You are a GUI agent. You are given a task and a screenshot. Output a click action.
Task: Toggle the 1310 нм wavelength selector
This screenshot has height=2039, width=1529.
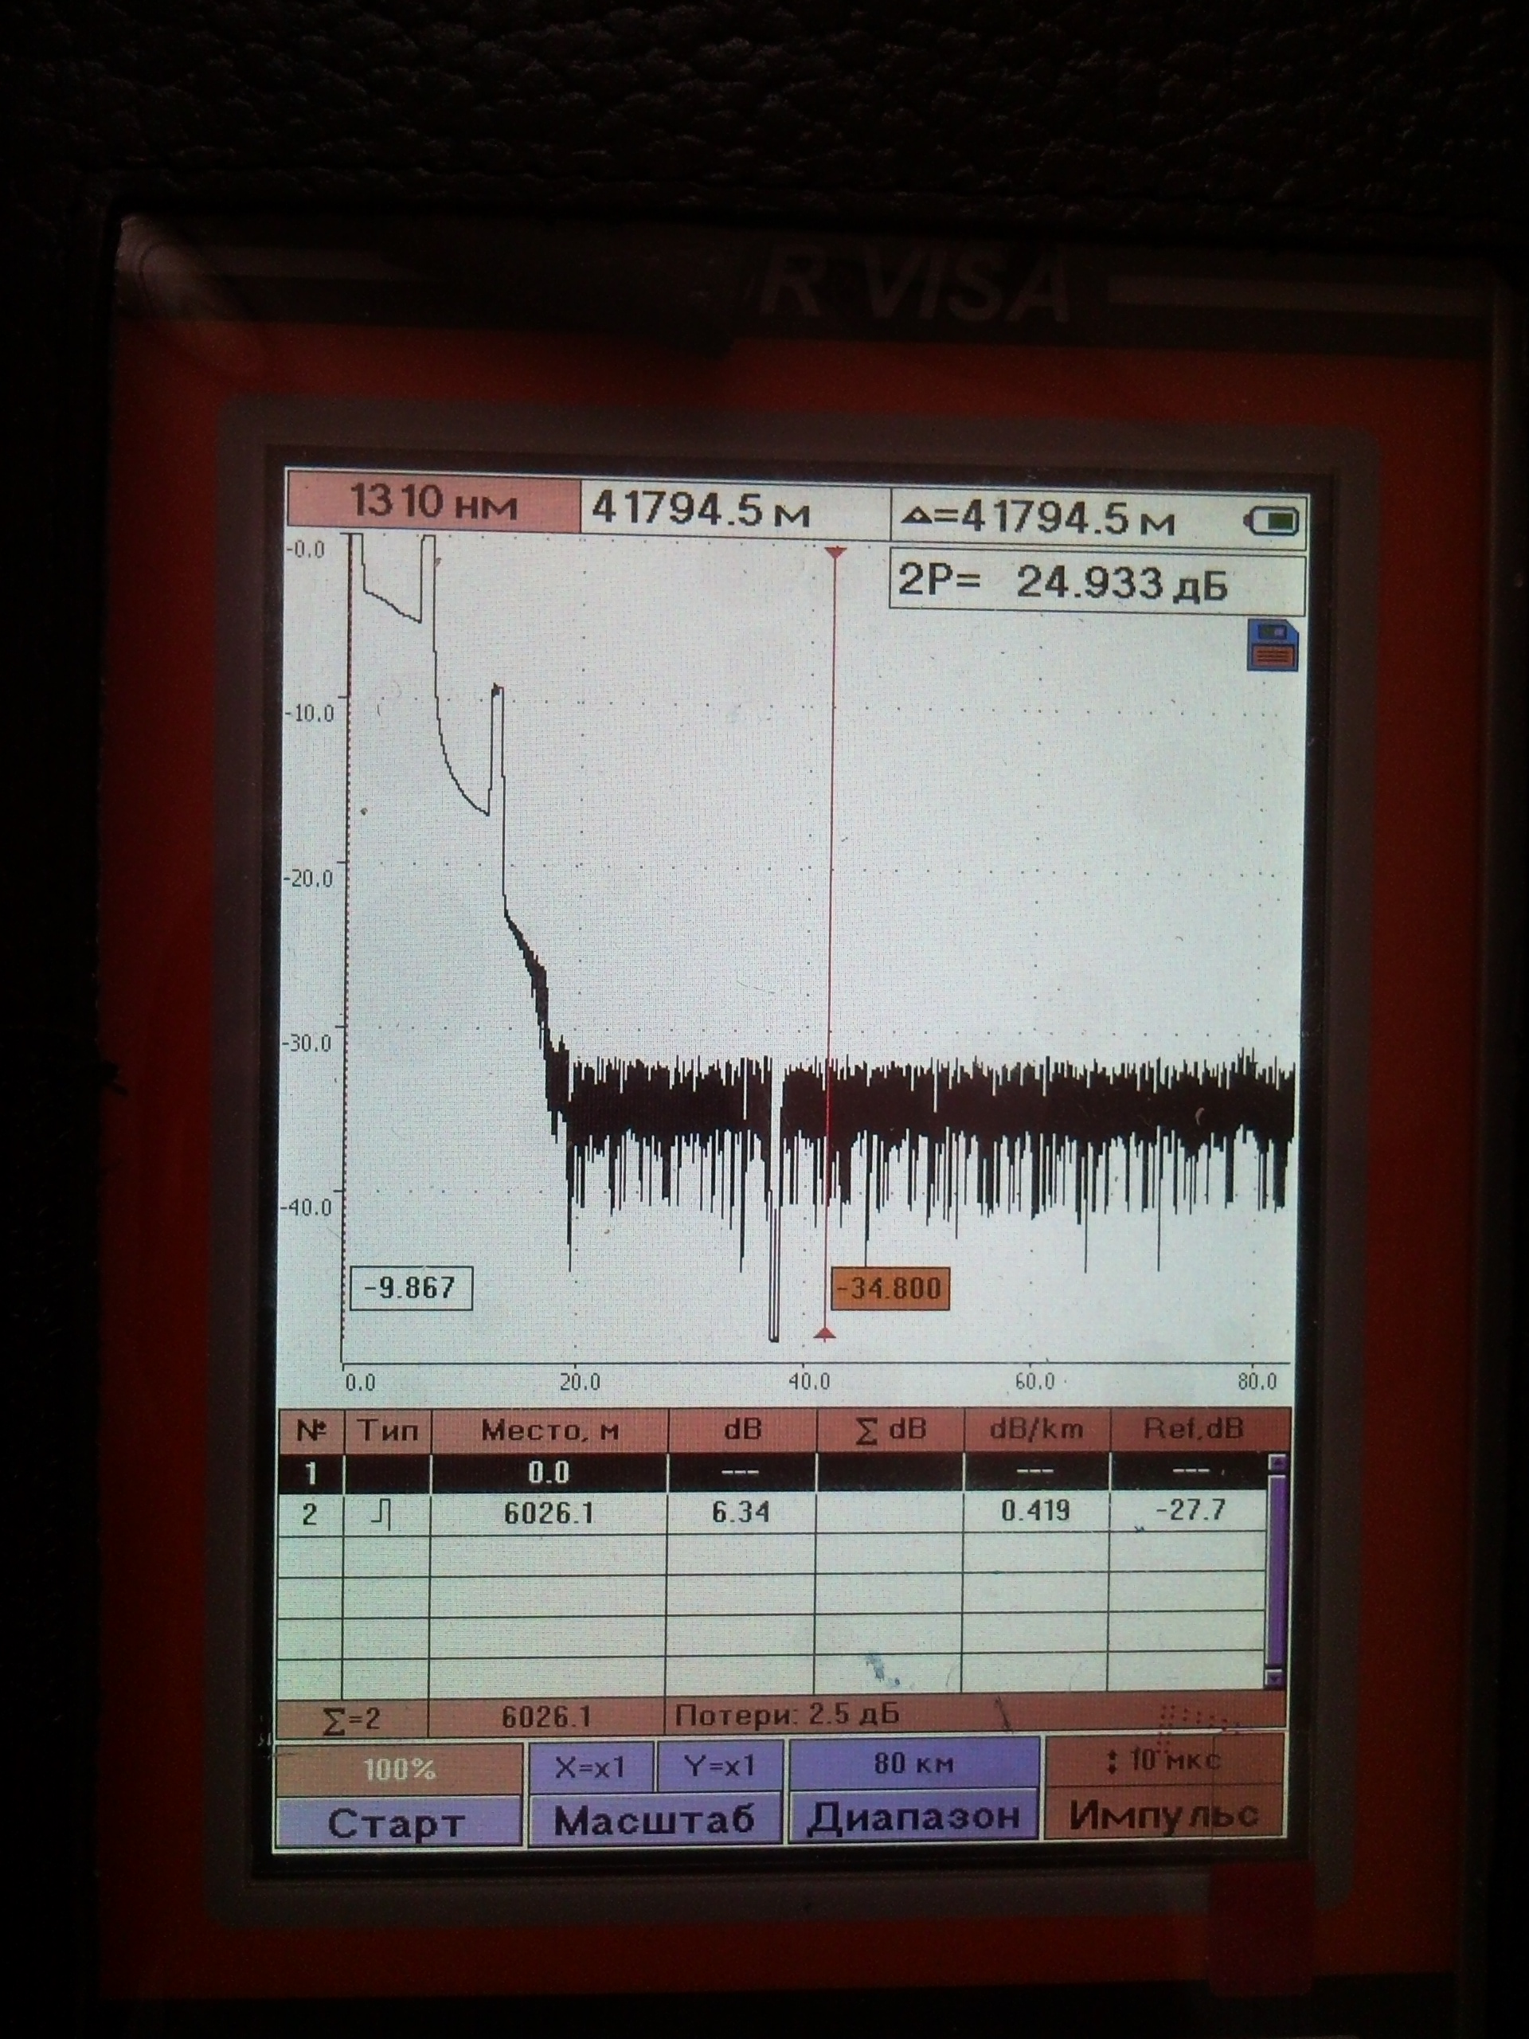point(433,504)
